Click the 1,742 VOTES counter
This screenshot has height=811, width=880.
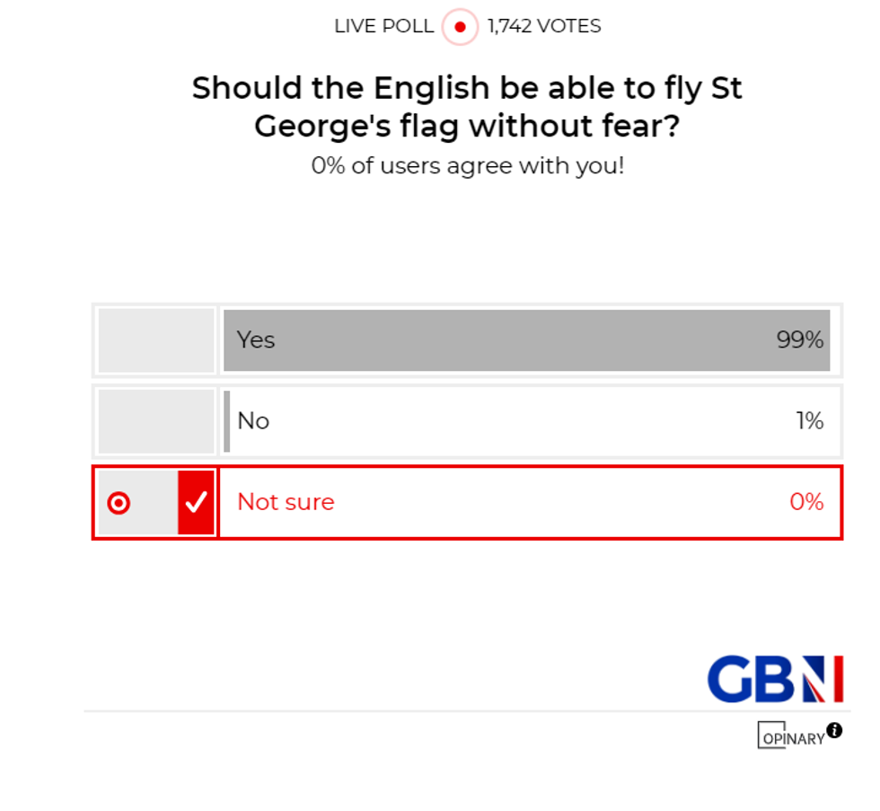point(543,26)
